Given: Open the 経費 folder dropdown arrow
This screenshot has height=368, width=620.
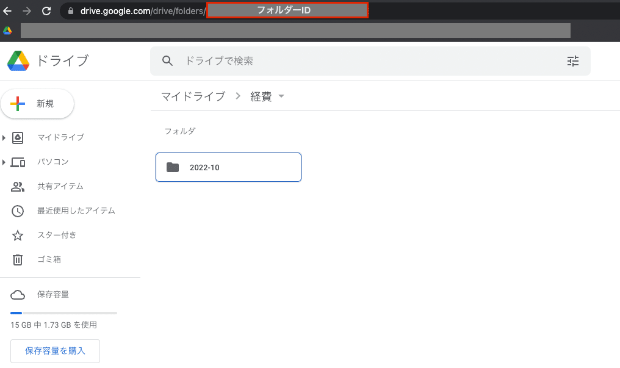Looking at the screenshot, I should 281,96.
